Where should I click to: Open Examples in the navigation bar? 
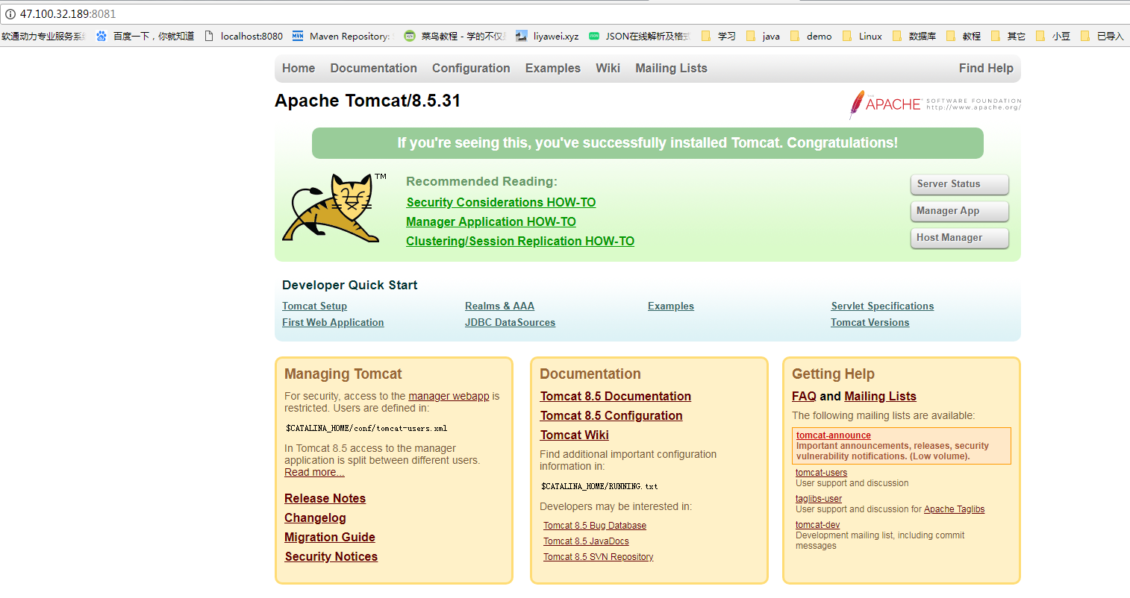click(552, 68)
